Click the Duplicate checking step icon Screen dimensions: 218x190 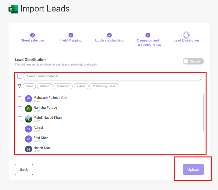109,35
